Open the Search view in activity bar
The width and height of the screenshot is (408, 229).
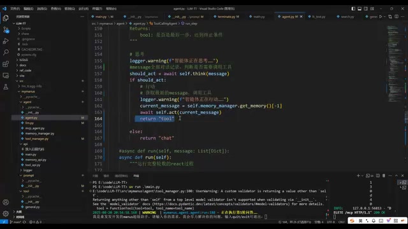pyautogui.click(x=6, y=52)
